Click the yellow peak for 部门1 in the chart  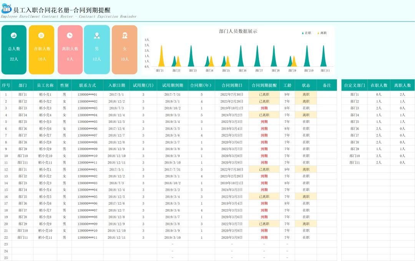point(161,56)
